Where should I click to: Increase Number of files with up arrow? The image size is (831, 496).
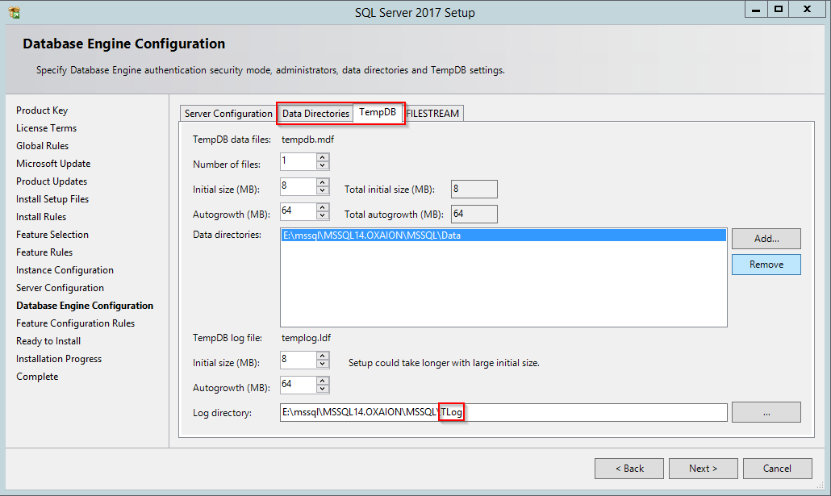(322, 157)
